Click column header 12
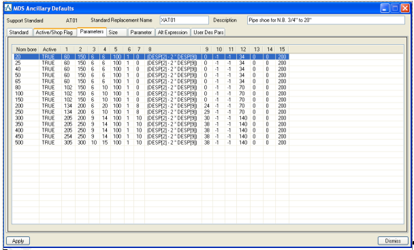 (x=243, y=50)
